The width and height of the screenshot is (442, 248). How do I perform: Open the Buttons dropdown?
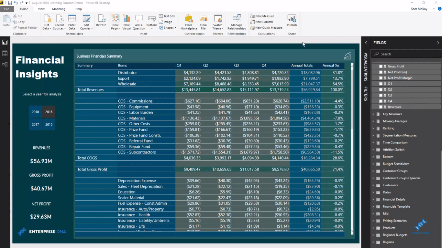tap(152, 22)
